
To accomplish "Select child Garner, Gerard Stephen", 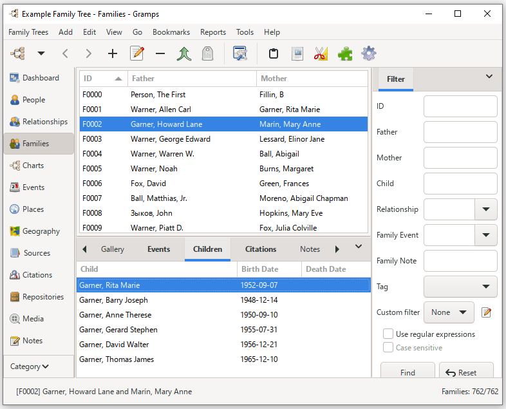I will pyautogui.click(x=223, y=330).
